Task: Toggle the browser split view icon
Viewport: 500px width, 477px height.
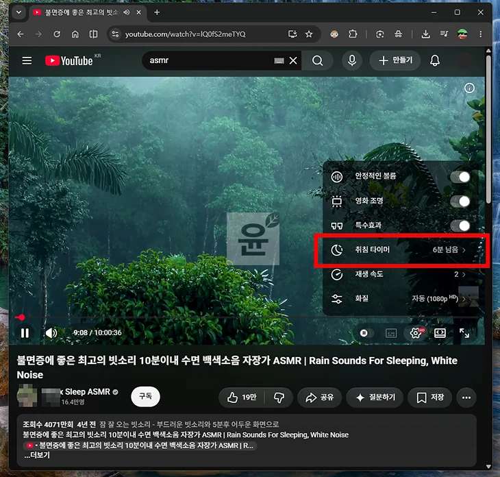Action: click(93, 34)
